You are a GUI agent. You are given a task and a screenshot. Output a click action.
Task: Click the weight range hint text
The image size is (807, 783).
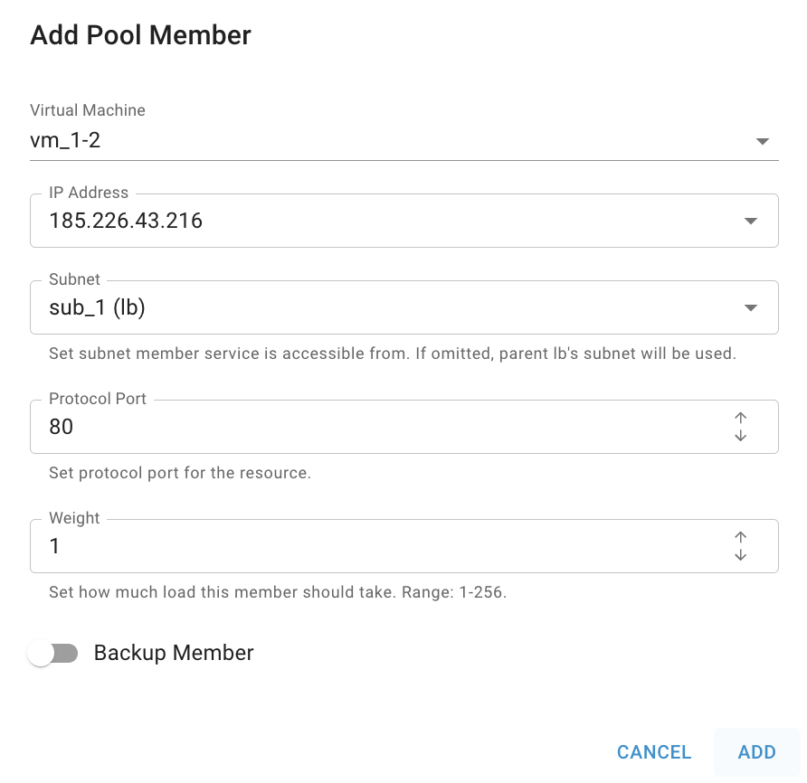pos(278,592)
